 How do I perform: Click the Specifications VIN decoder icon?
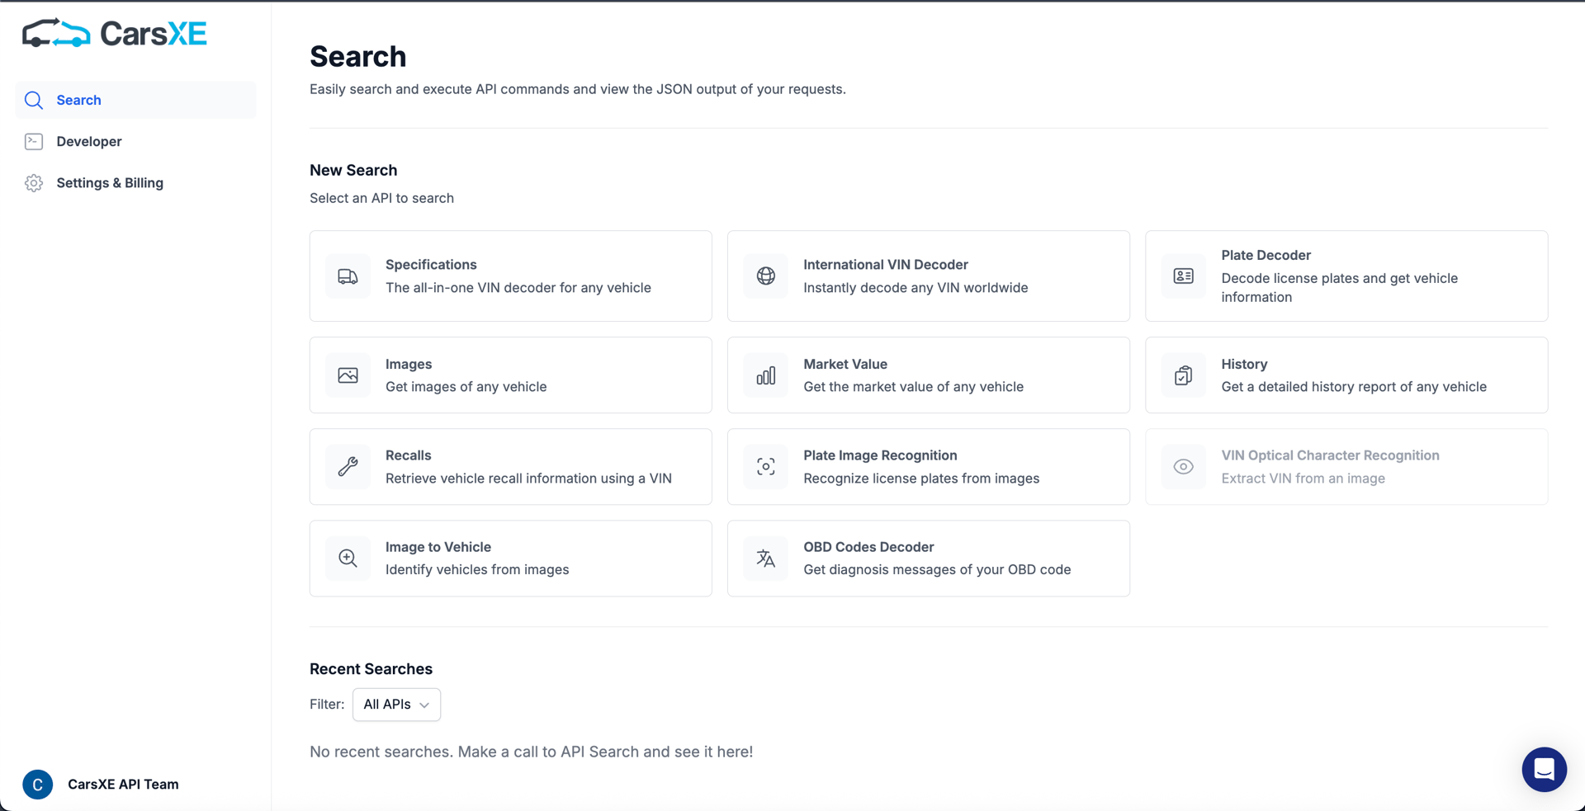click(347, 276)
